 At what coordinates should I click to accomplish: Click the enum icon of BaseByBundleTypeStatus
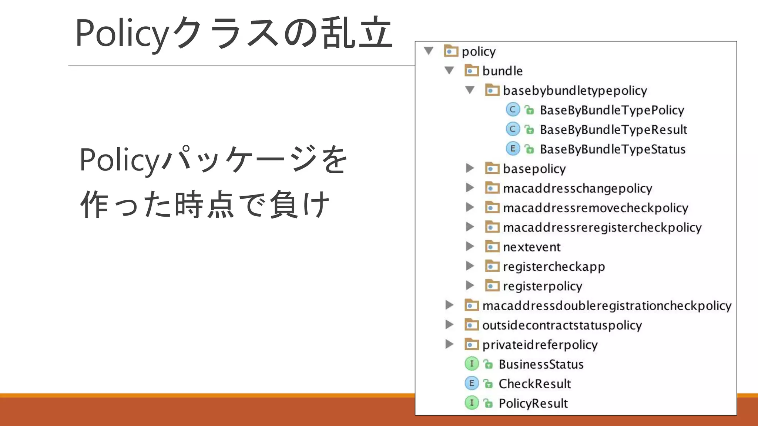coord(513,149)
